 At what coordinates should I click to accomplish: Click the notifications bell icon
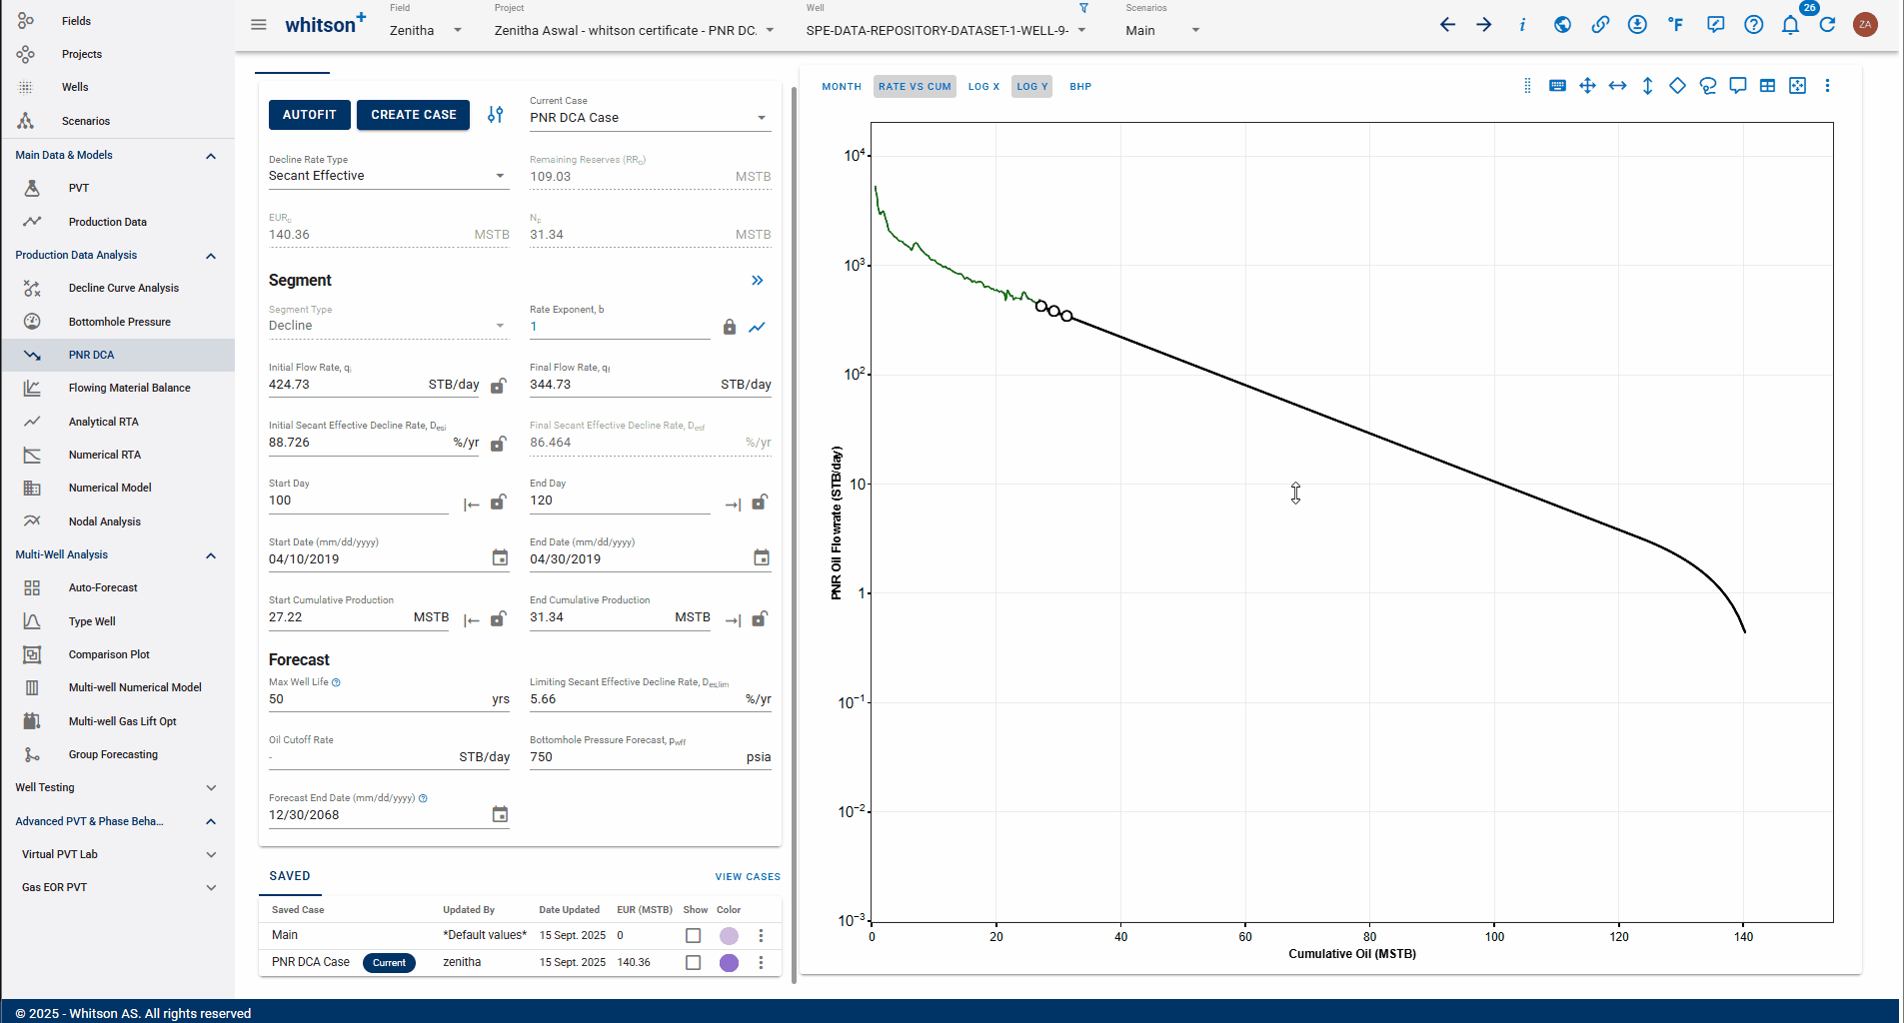[1790, 25]
